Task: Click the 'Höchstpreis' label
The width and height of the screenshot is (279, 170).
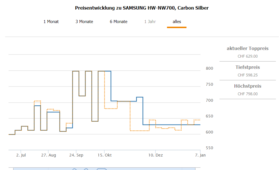Action: tap(247, 86)
